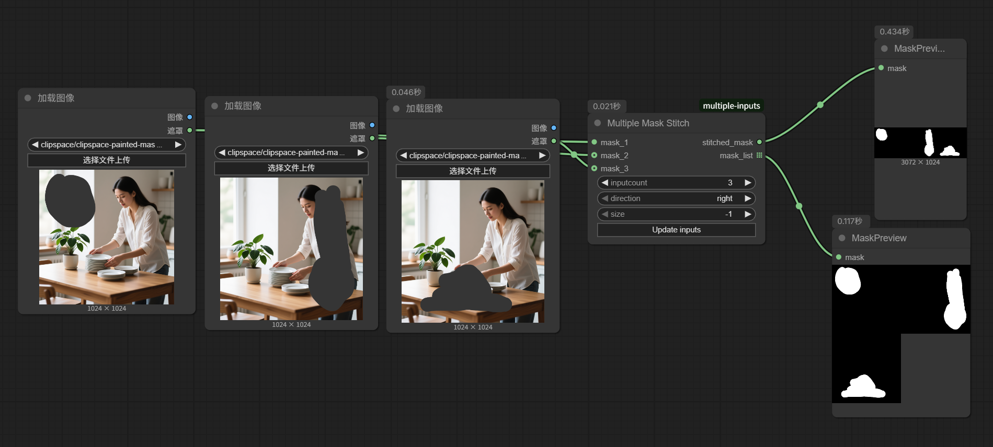
Task: Click 选择文件上传 in third node
Action: click(x=473, y=171)
